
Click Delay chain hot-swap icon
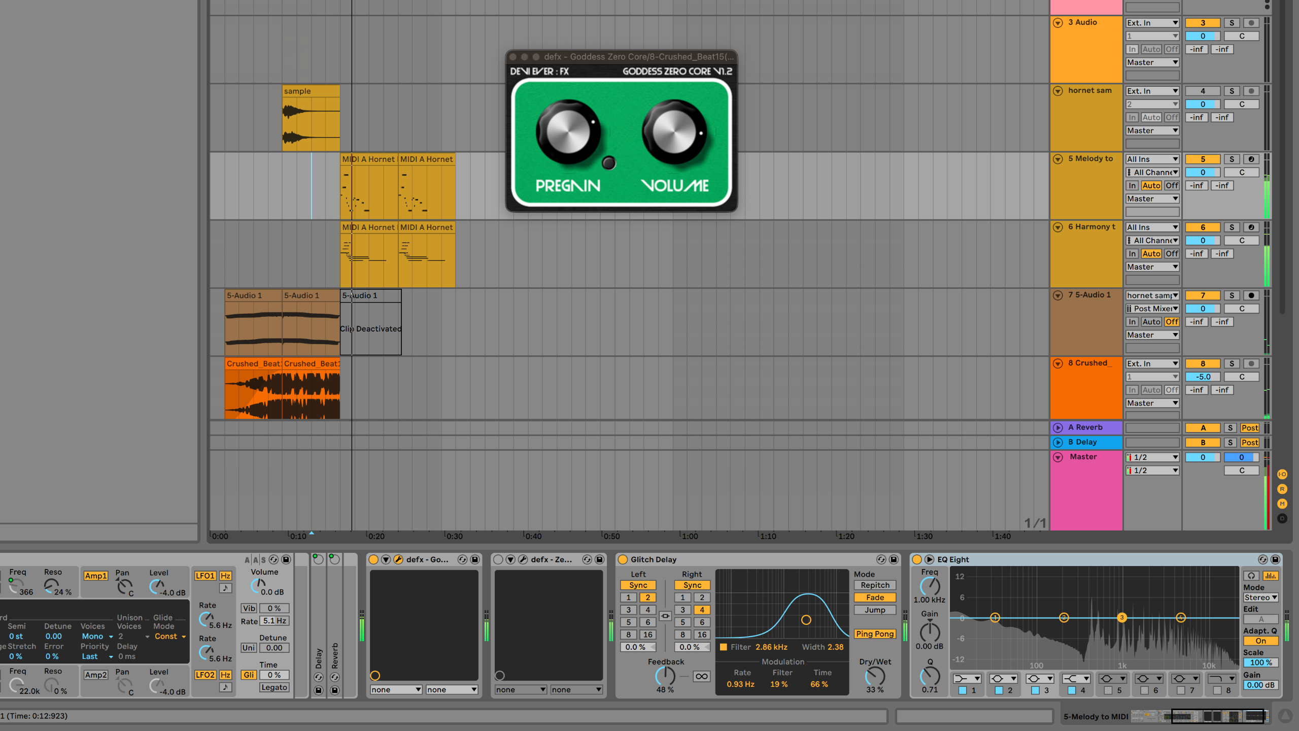319,677
